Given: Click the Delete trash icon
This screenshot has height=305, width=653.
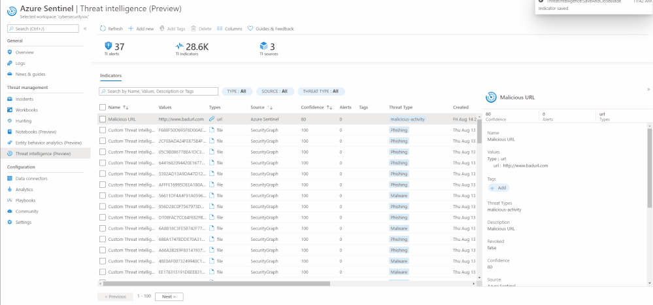Looking at the screenshot, I should [193, 29].
